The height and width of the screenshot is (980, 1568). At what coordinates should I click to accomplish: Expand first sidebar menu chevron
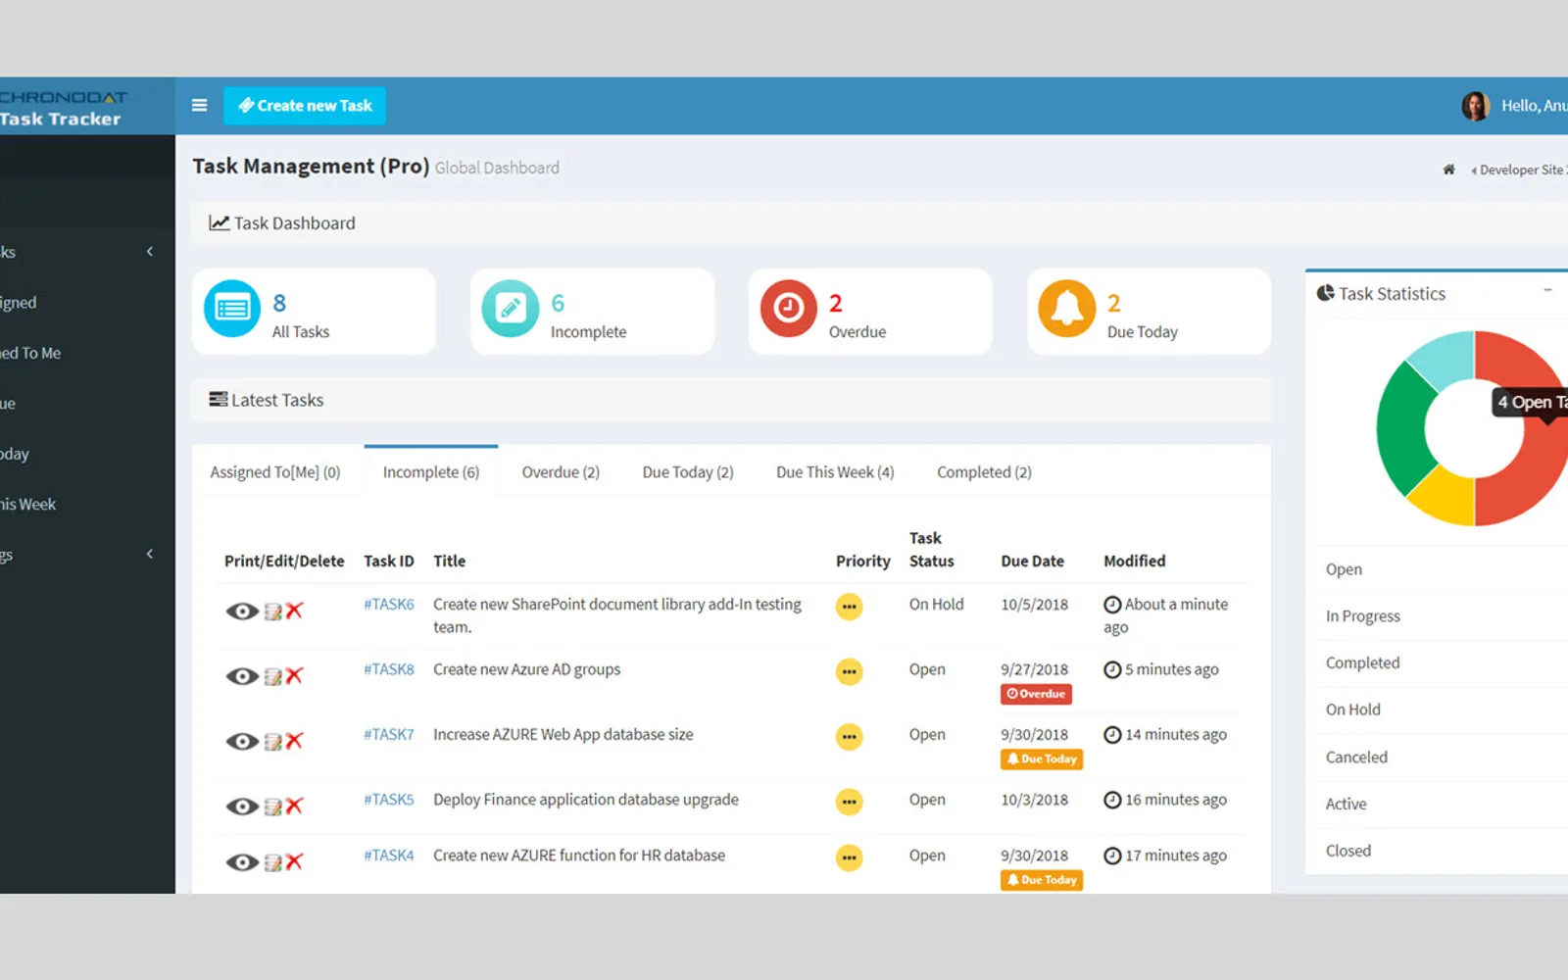(x=150, y=252)
